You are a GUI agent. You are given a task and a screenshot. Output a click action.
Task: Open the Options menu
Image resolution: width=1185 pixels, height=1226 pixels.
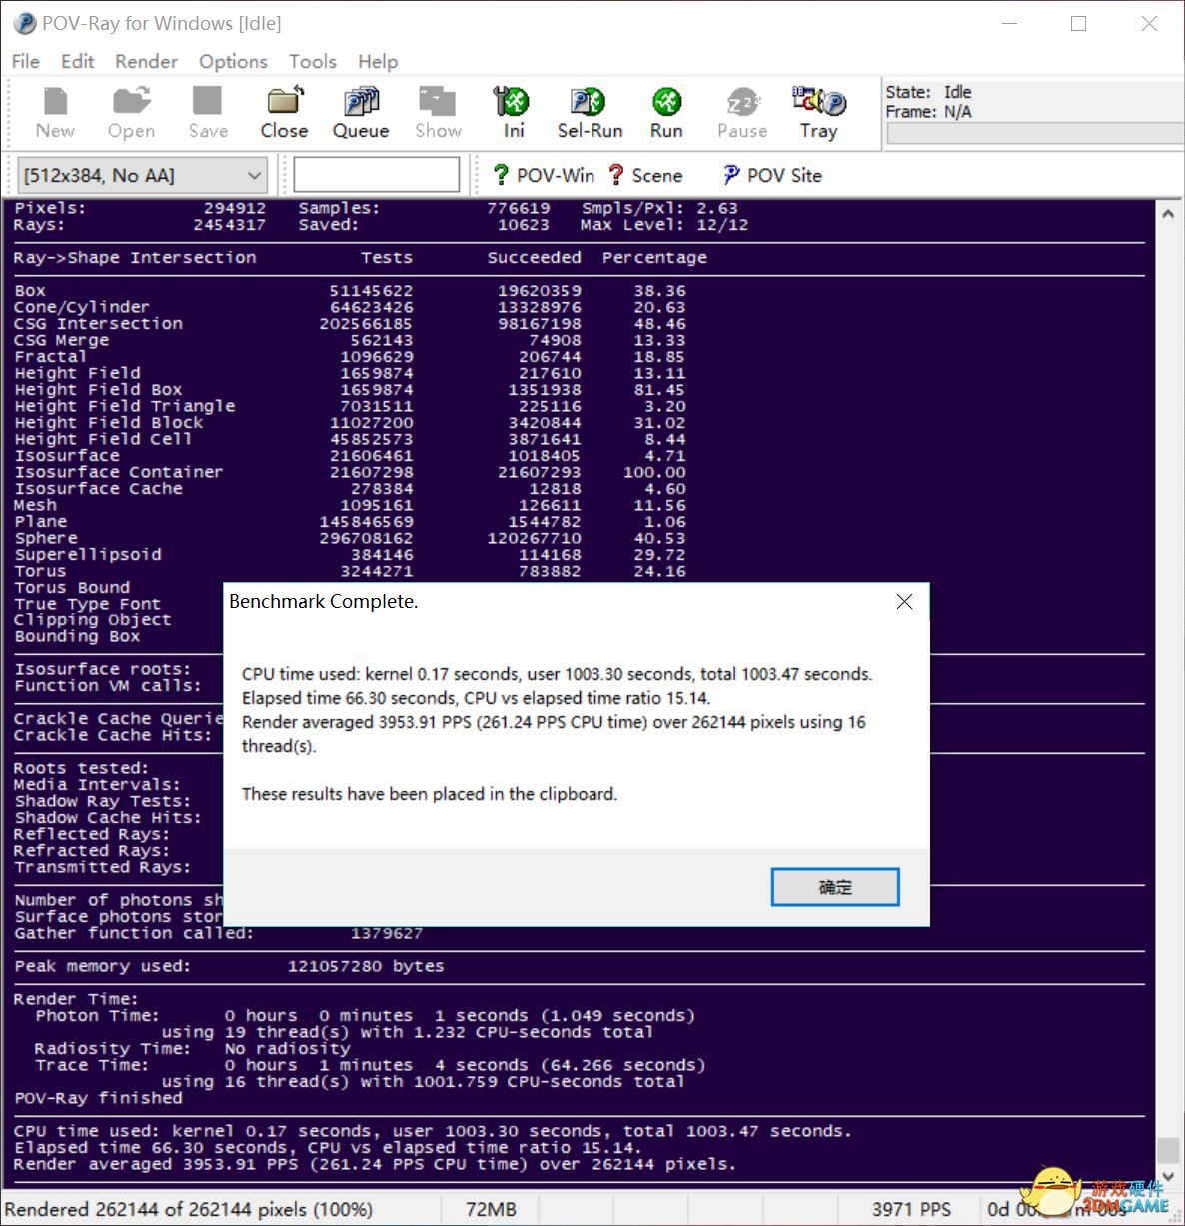click(233, 61)
